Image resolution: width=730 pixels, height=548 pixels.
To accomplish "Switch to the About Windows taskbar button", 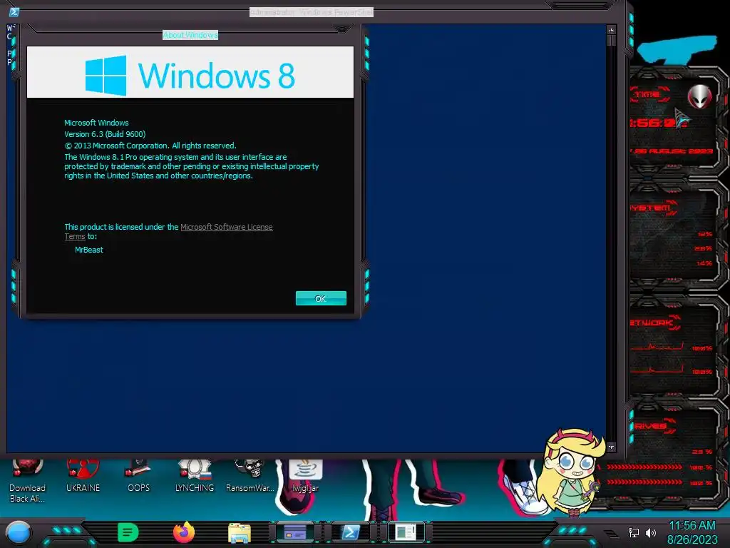I will (x=406, y=532).
